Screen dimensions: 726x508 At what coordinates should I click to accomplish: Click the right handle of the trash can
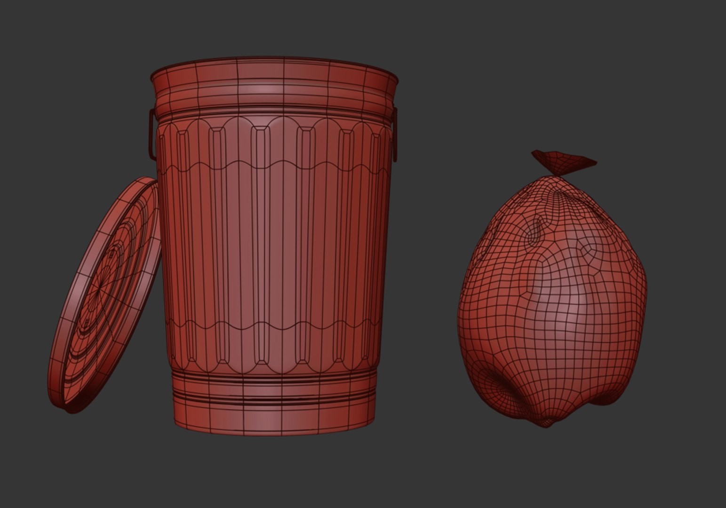point(394,135)
